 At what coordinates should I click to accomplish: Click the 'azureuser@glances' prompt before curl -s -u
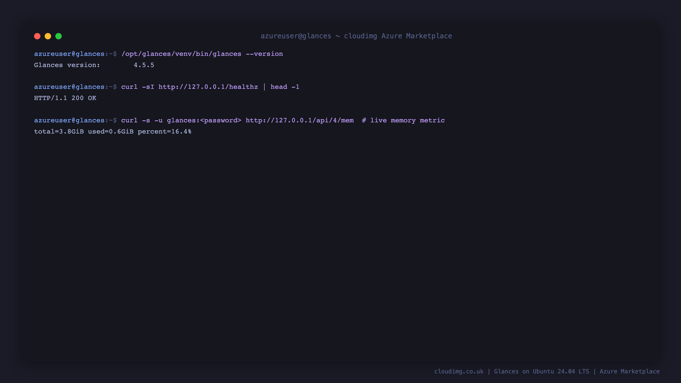point(69,120)
